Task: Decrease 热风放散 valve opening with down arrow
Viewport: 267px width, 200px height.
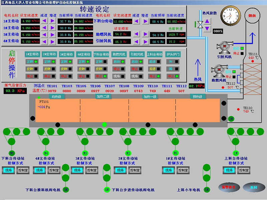Action: click(208, 28)
